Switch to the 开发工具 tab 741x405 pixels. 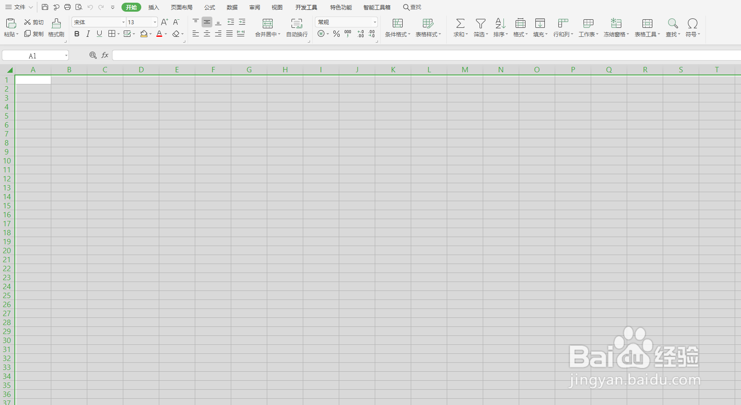pyautogui.click(x=306, y=7)
